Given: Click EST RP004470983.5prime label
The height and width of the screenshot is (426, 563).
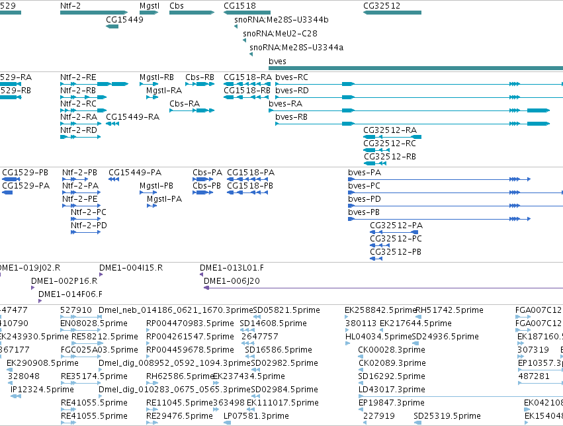Looking at the screenshot, I should (x=190, y=323).
